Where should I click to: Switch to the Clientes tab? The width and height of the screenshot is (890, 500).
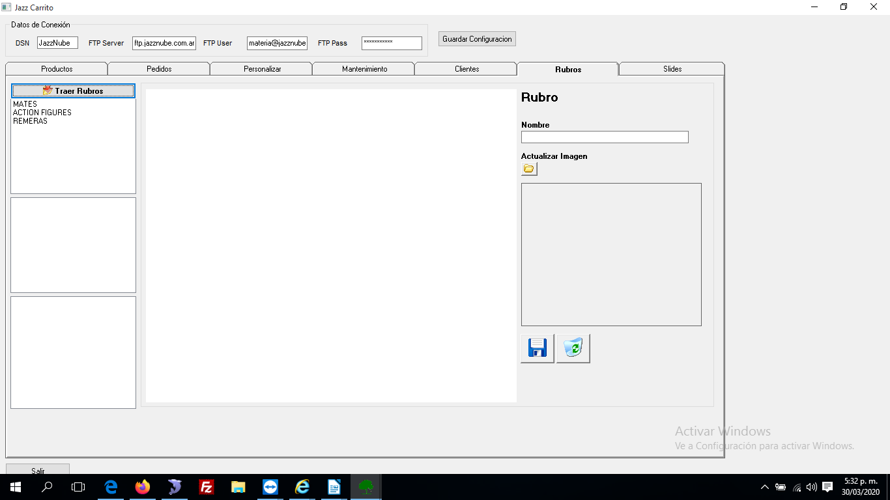click(x=467, y=69)
